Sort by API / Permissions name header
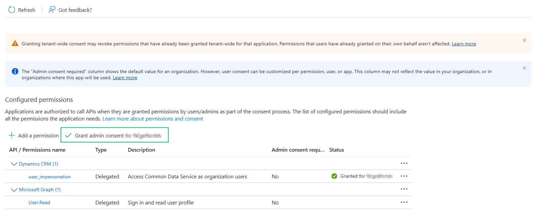Screen dimensions: 534x219 tap(37, 150)
